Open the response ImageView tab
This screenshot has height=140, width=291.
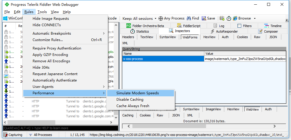click(x=213, y=109)
